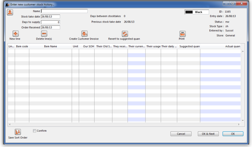Screen dimensions: 252x147
Task: Focus the Name input field
Action: (64, 11)
